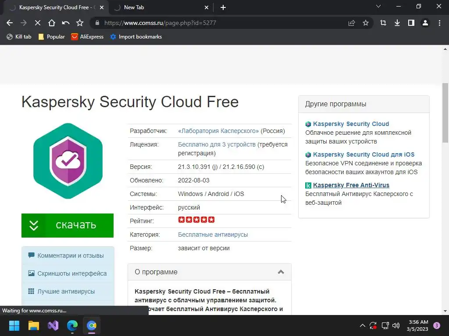449x336 pixels.
Task: Click Import bookmarks in bookmarks bar
Action: point(136,37)
